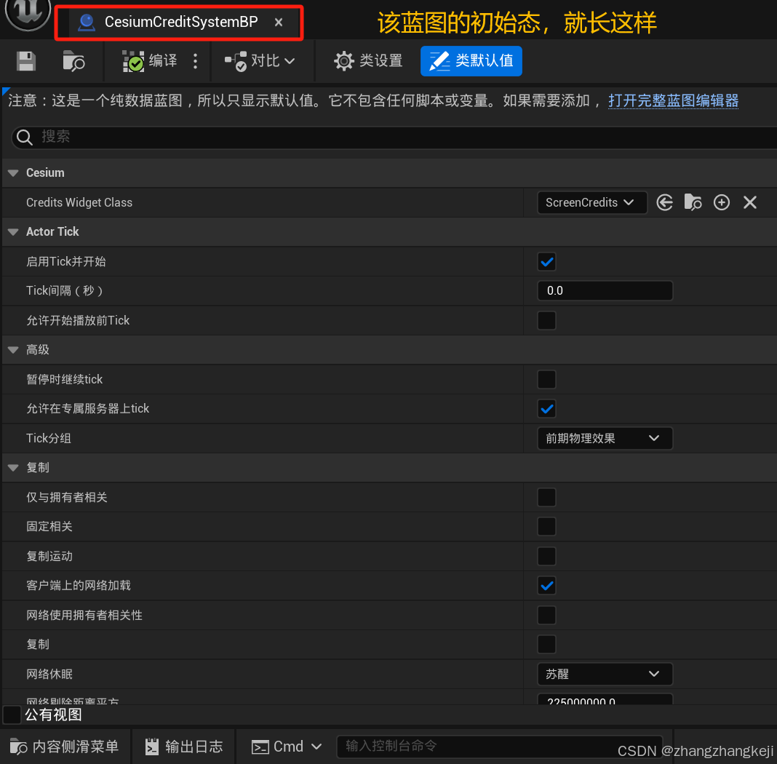Open 网络休眠 苏醒 dropdown
Screen dimensions: 777x764
tap(605, 675)
